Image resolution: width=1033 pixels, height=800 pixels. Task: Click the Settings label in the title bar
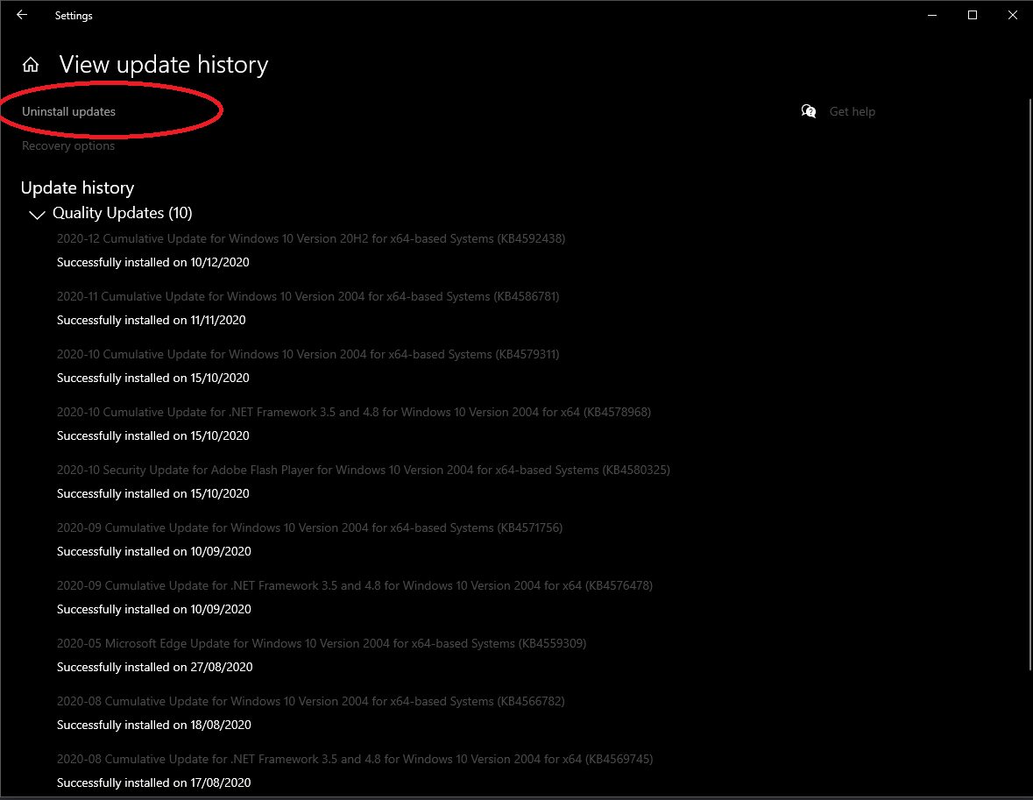click(x=74, y=15)
